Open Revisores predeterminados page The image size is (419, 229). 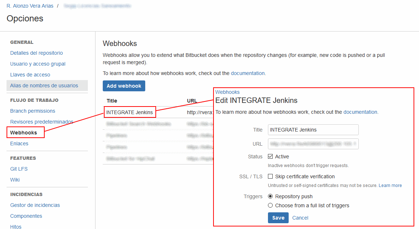pos(42,122)
